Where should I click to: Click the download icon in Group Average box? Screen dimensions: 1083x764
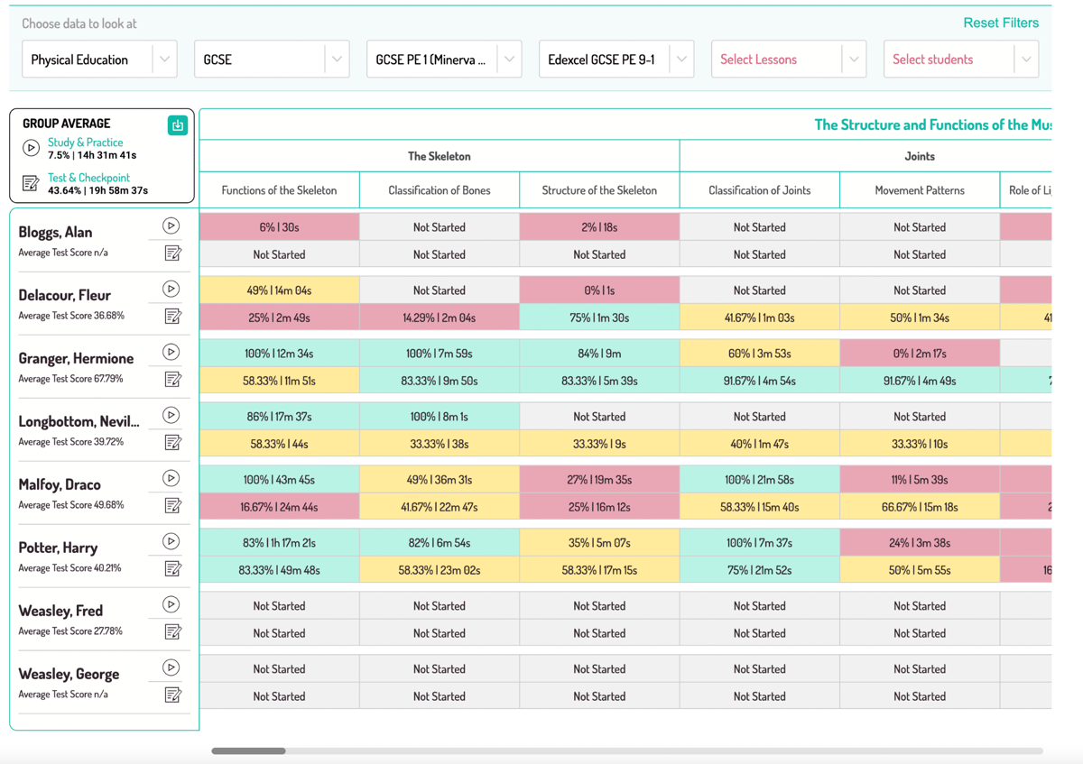[177, 125]
